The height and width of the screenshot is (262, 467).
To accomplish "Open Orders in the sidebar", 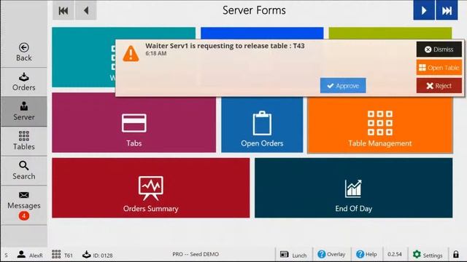I will (x=24, y=82).
